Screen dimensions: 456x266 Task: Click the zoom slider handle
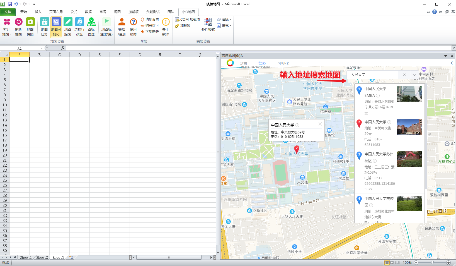coord(432,263)
